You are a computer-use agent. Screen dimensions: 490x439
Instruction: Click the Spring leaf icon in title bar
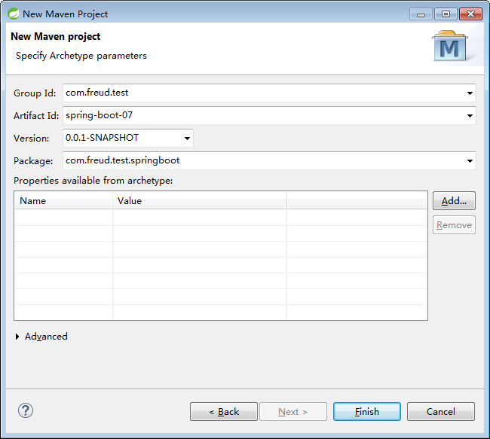13,14
